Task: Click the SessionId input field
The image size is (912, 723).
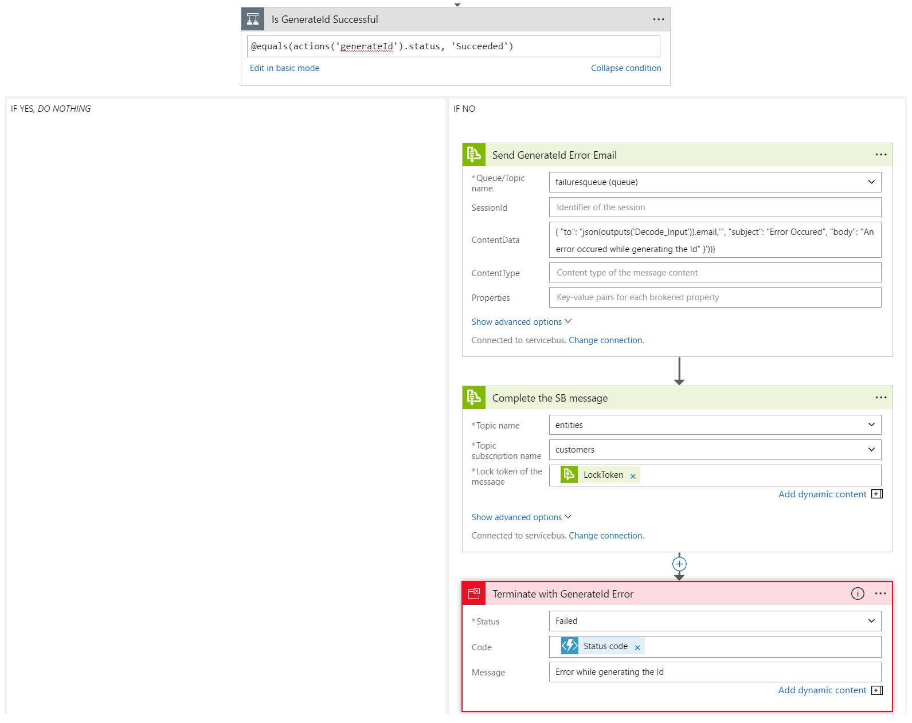Action: (715, 207)
